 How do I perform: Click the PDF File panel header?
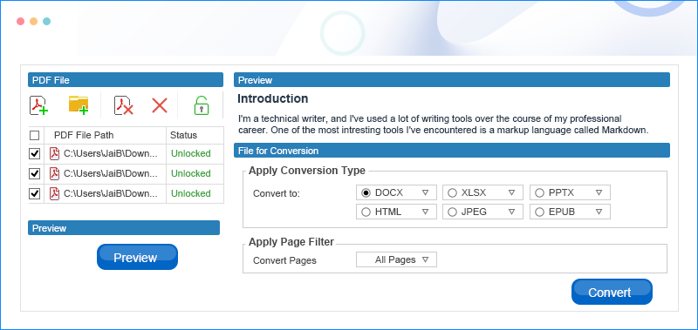click(x=126, y=80)
